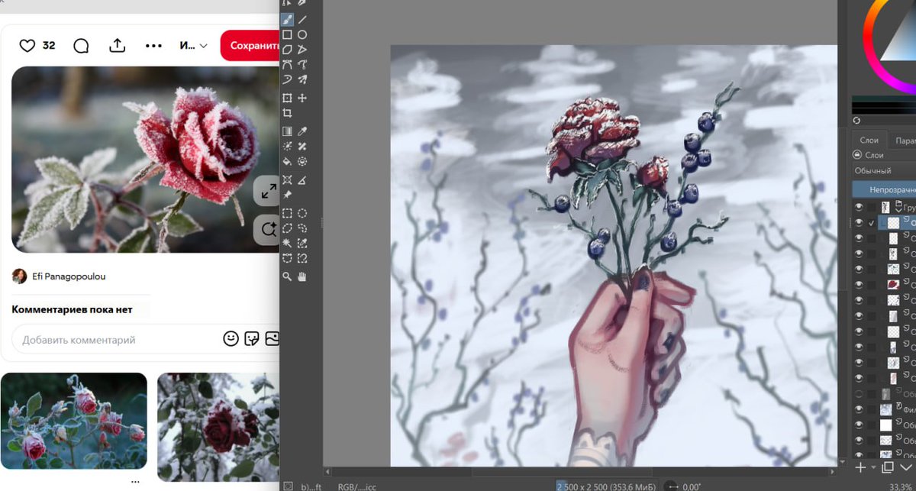The height and width of the screenshot is (491, 916).
Task: Click the red Сохранить button
Action: (x=250, y=46)
